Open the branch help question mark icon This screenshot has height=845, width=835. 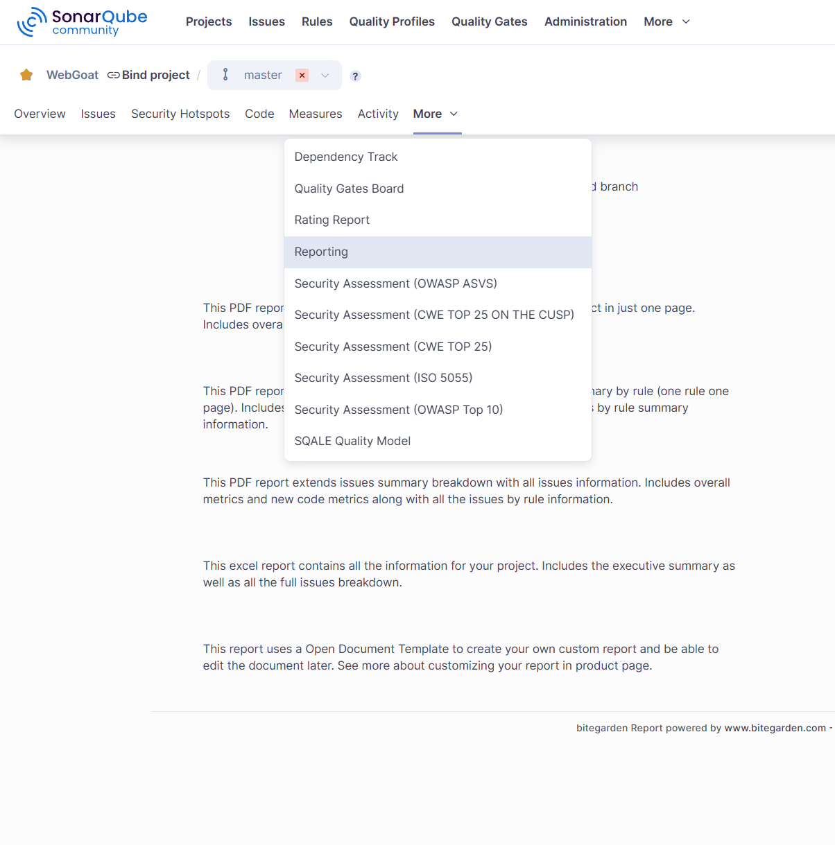pos(355,76)
